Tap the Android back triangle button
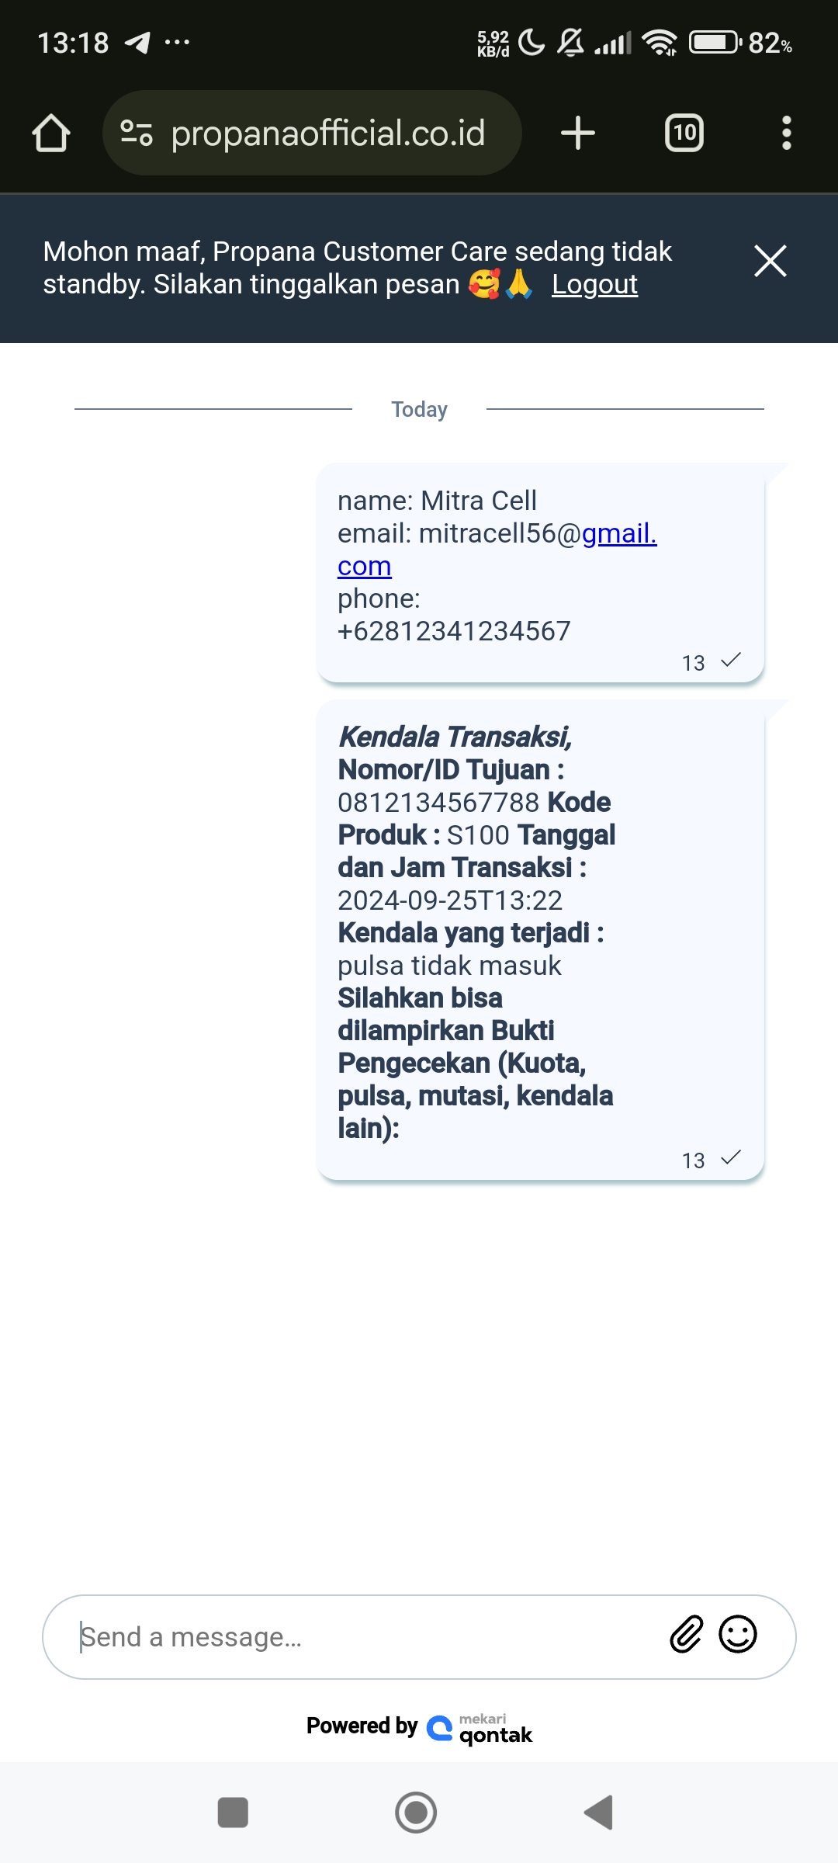The image size is (838, 1863). 599,1813
